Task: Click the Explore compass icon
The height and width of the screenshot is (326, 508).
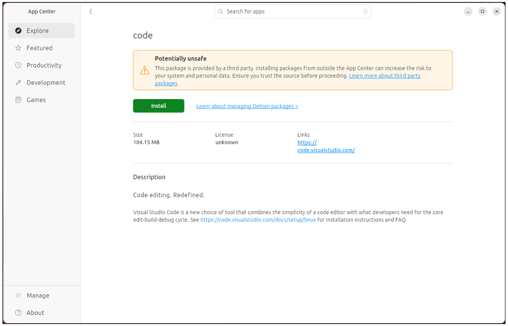Action: tap(18, 31)
